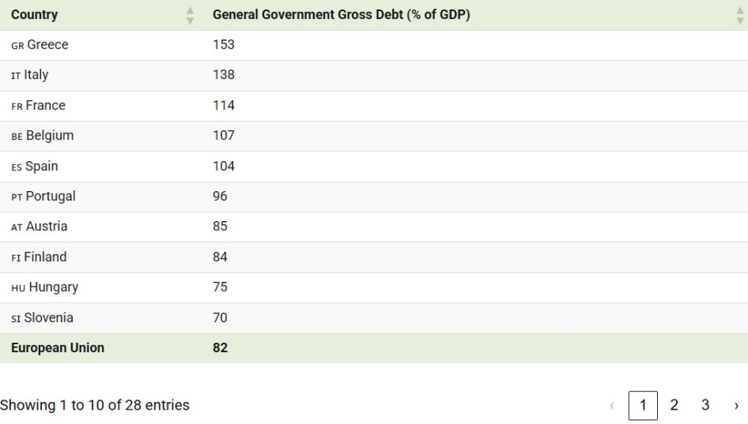Click the Slovenia country name
748x424 pixels.
[x=48, y=318]
